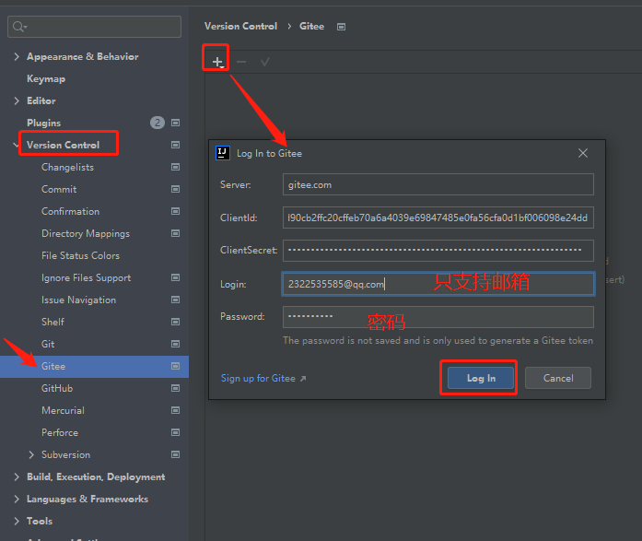Click the Plugins update count badge
The image size is (642, 541).
pos(158,123)
